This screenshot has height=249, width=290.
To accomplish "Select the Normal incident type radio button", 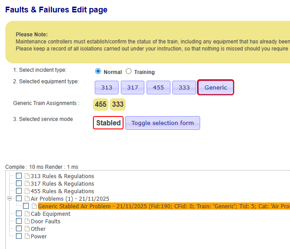I will coord(98,72).
